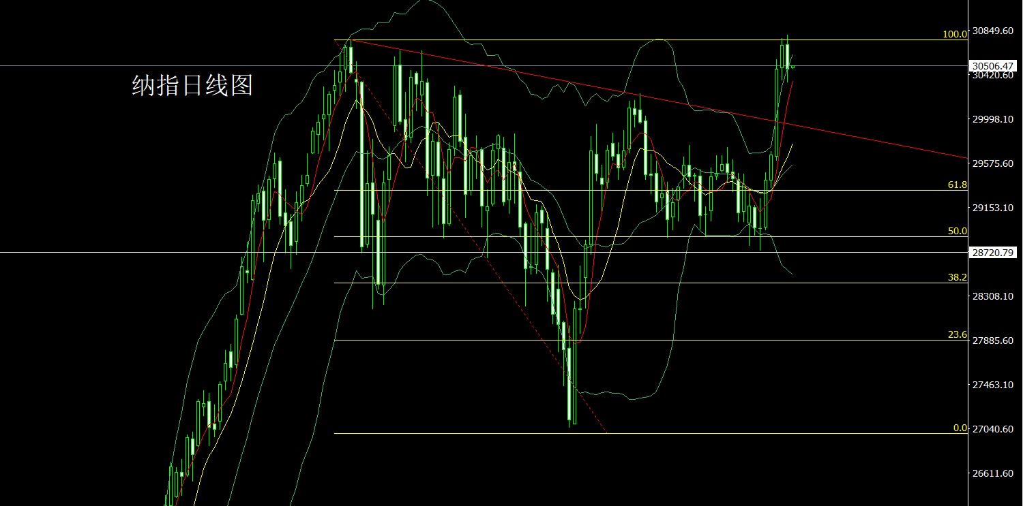1023x506 pixels.
Task: Click the 27463.10 price axis label
Action: coord(993,385)
